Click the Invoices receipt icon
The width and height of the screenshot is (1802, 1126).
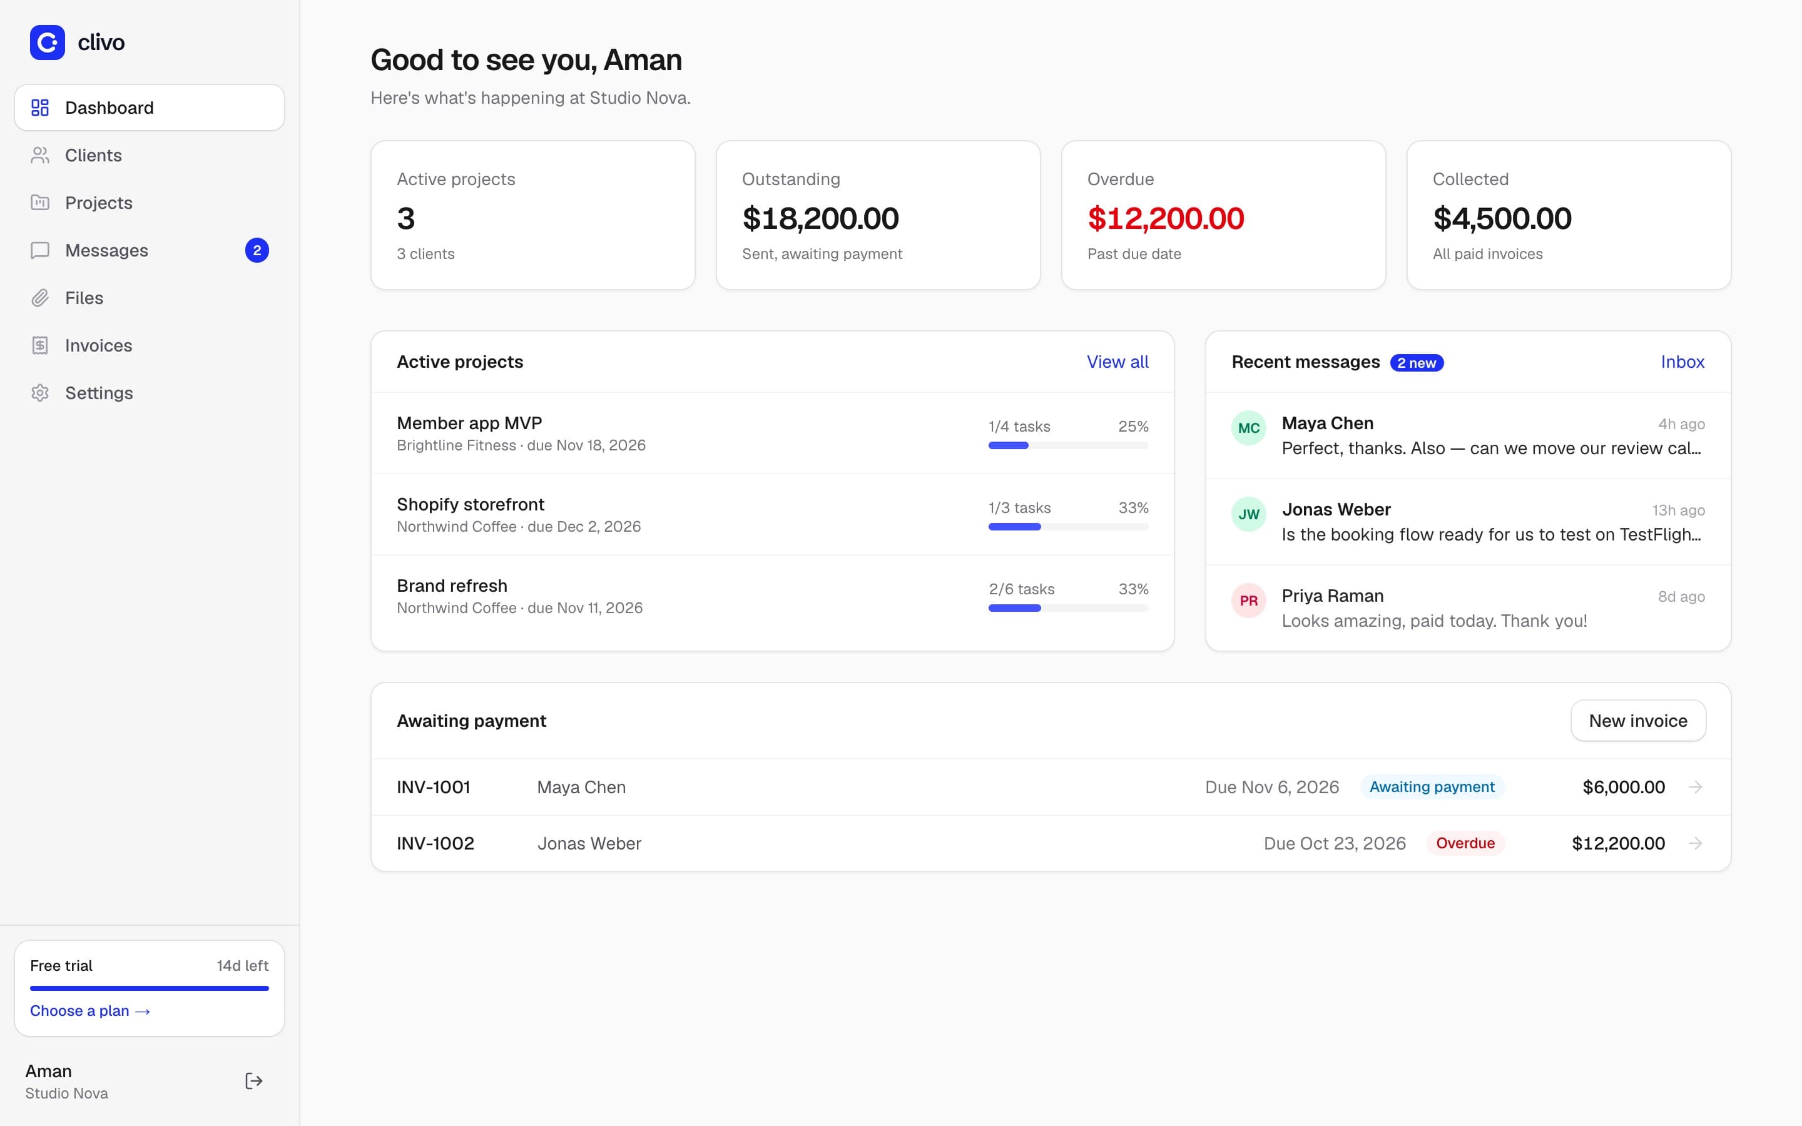point(40,345)
